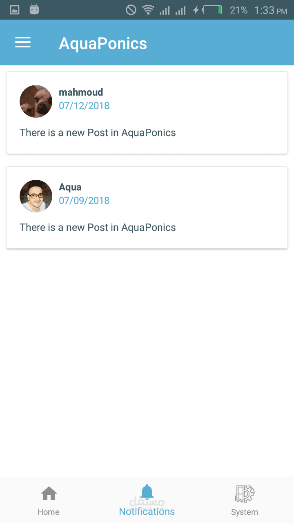Open the notification dated 07/09/2018
The width and height of the screenshot is (294, 523).
click(84, 201)
